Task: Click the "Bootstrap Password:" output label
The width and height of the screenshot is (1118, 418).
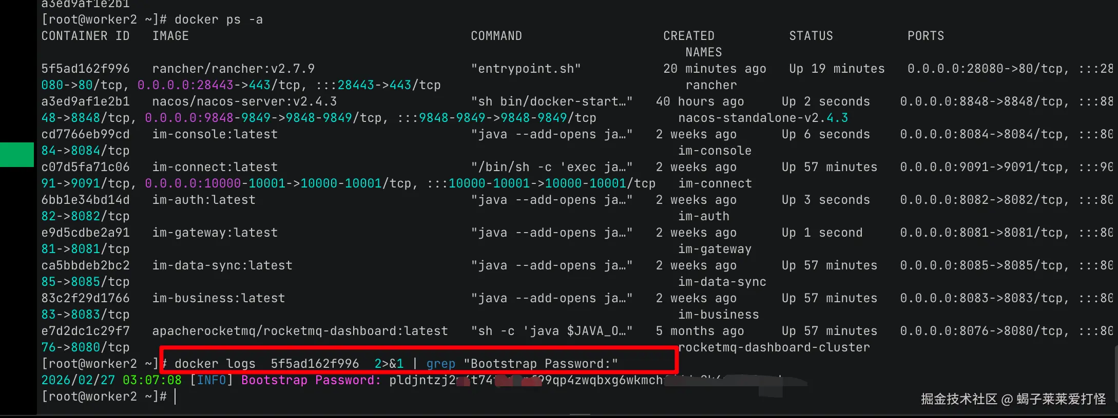Action: click(311, 380)
